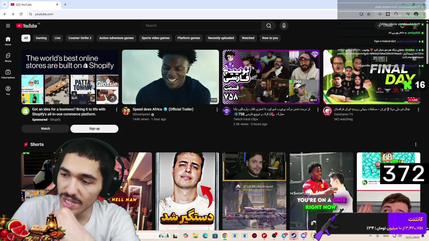Image resolution: width=429 pixels, height=241 pixels.
Task: Open the IShowSpeed channel name link
Action: point(141,114)
